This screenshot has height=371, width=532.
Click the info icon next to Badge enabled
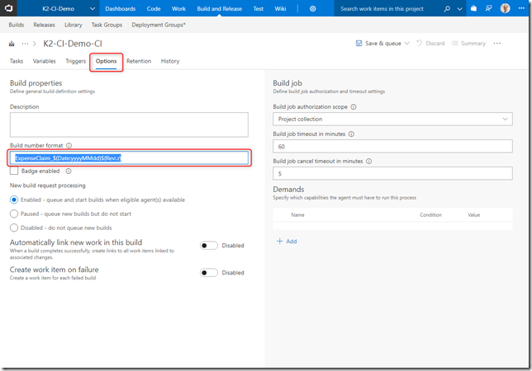tap(69, 171)
